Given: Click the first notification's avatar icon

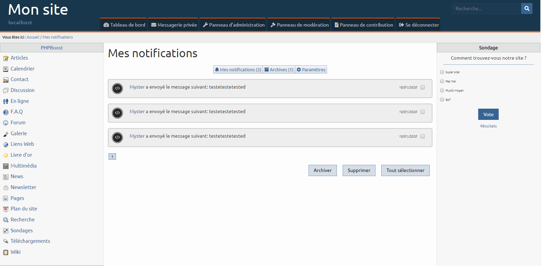Looking at the screenshot, I should (x=117, y=89).
